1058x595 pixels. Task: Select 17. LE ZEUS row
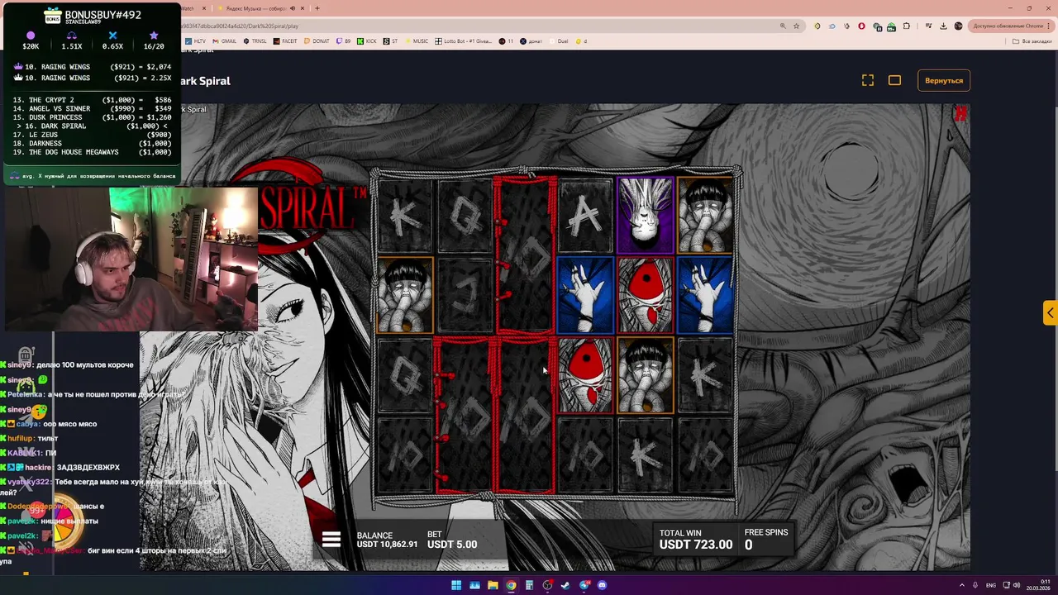pos(92,135)
